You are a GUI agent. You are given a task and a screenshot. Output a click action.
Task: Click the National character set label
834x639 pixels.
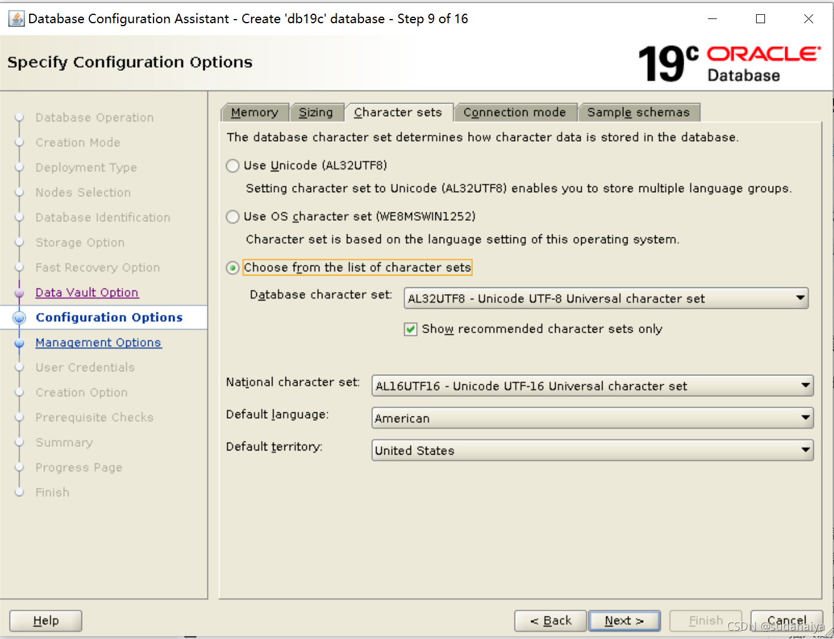pos(293,382)
